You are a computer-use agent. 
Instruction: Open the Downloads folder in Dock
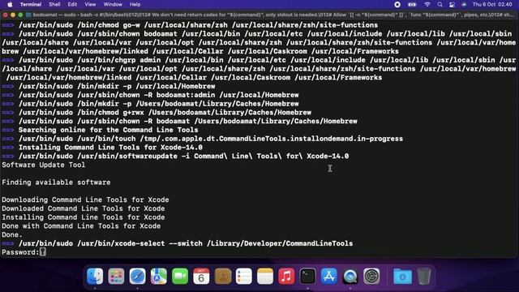pos(402,276)
